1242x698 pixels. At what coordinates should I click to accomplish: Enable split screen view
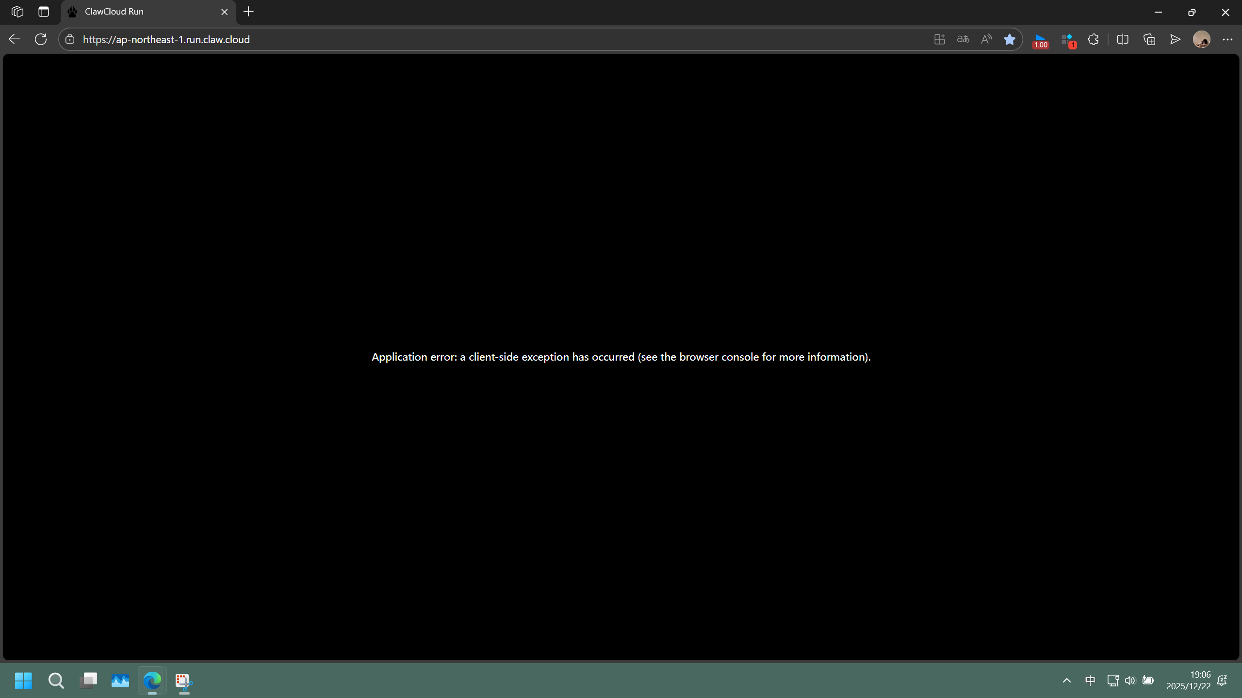[1123, 39]
